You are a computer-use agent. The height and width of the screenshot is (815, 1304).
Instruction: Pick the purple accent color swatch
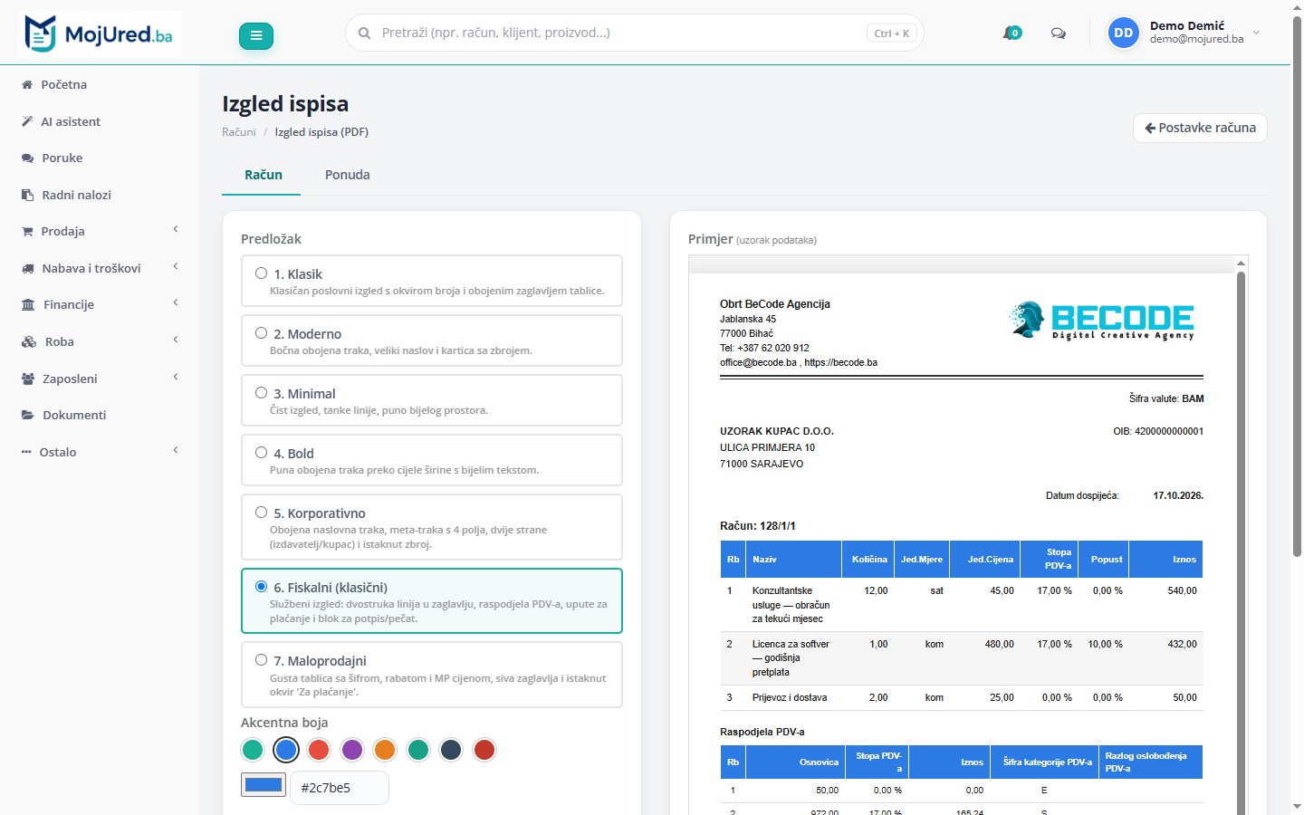[351, 750]
